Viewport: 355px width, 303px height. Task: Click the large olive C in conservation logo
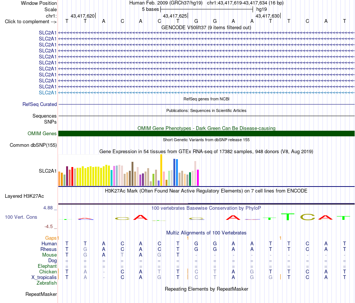point(308,217)
